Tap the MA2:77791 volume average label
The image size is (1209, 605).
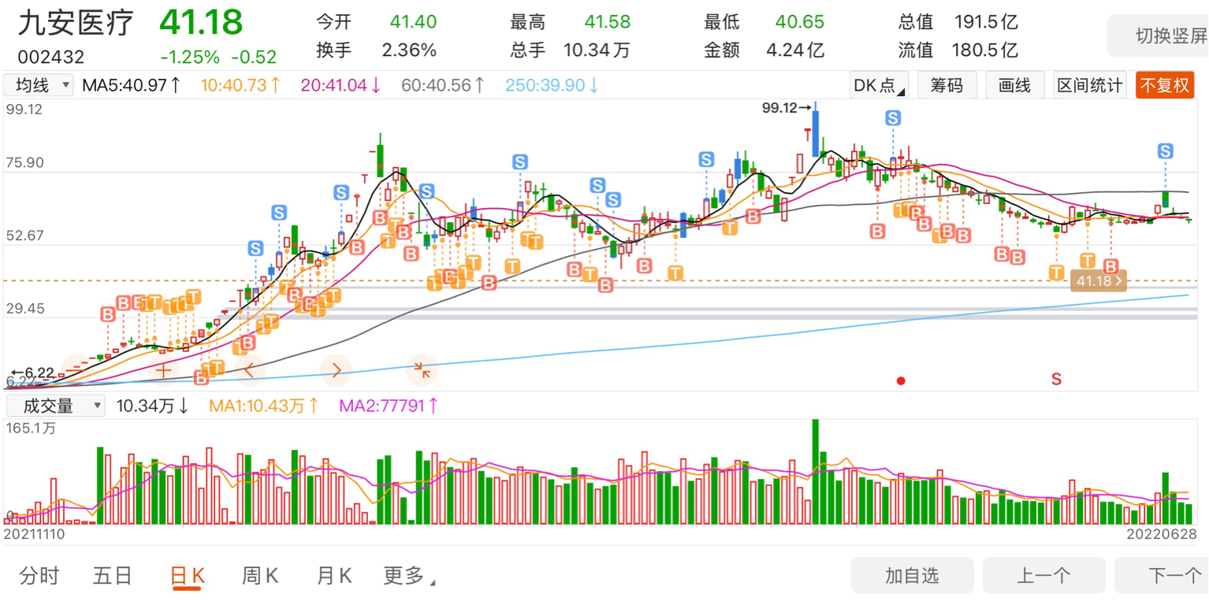coord(389,406)
